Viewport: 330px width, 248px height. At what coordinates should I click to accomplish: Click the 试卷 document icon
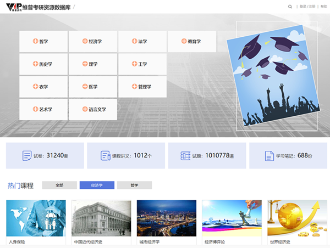(27, 156)
